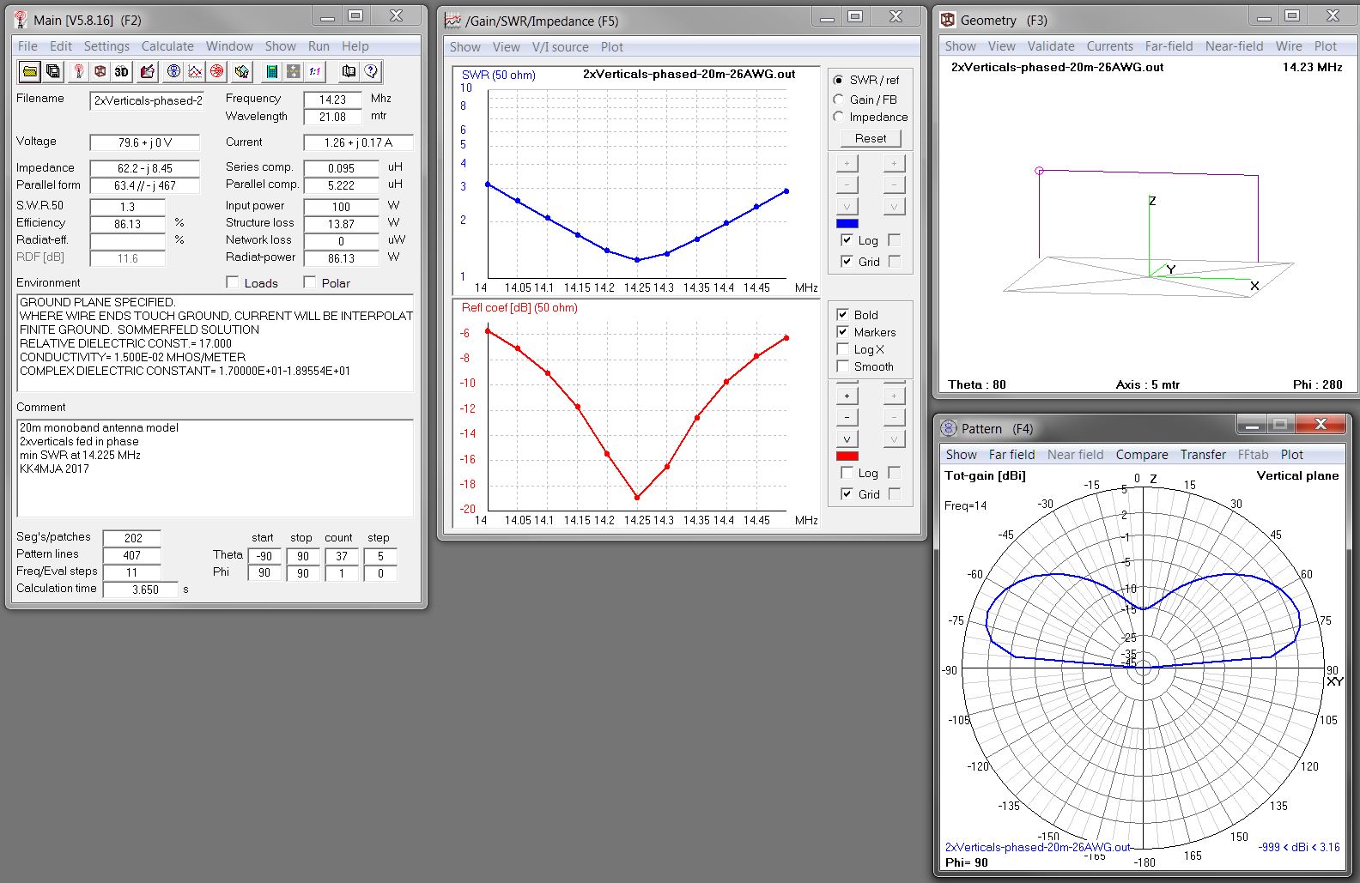Open the Run menu in Main window
Viewport: 1360px width, 883px height.
click(319, 46)
